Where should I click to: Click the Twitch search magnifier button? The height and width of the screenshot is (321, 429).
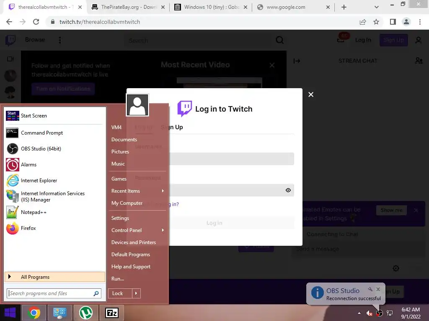pos(279,40)
